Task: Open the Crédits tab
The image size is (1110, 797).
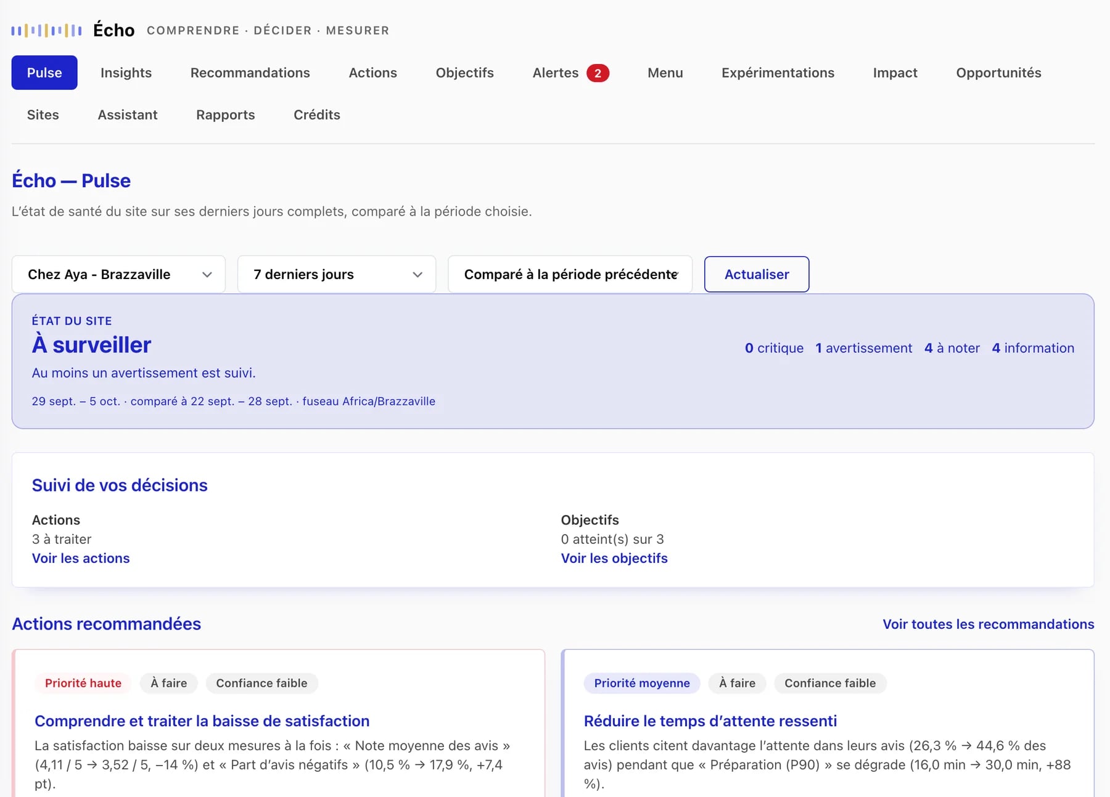Action: [x=316, y=115]
